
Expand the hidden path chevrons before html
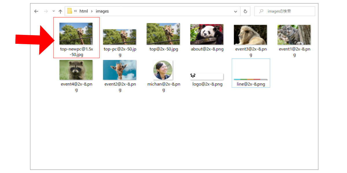[x=75, y=11]
